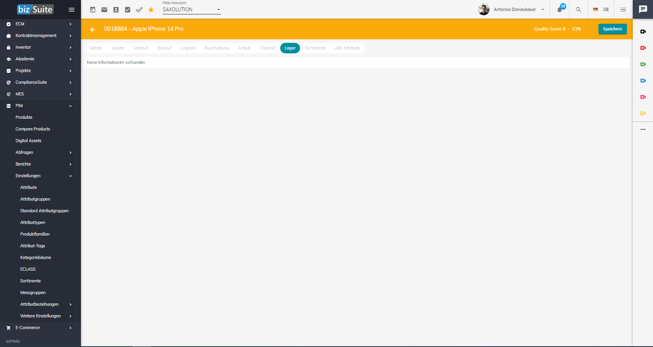Collapse the Einstellungen submenu
This screenshot has width=653, height=347.
pyautogui.click(x=40, y=176)
